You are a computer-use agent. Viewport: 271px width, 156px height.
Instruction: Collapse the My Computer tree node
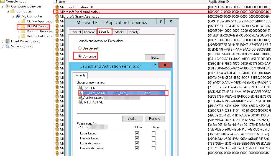click(x=13, y=17)
